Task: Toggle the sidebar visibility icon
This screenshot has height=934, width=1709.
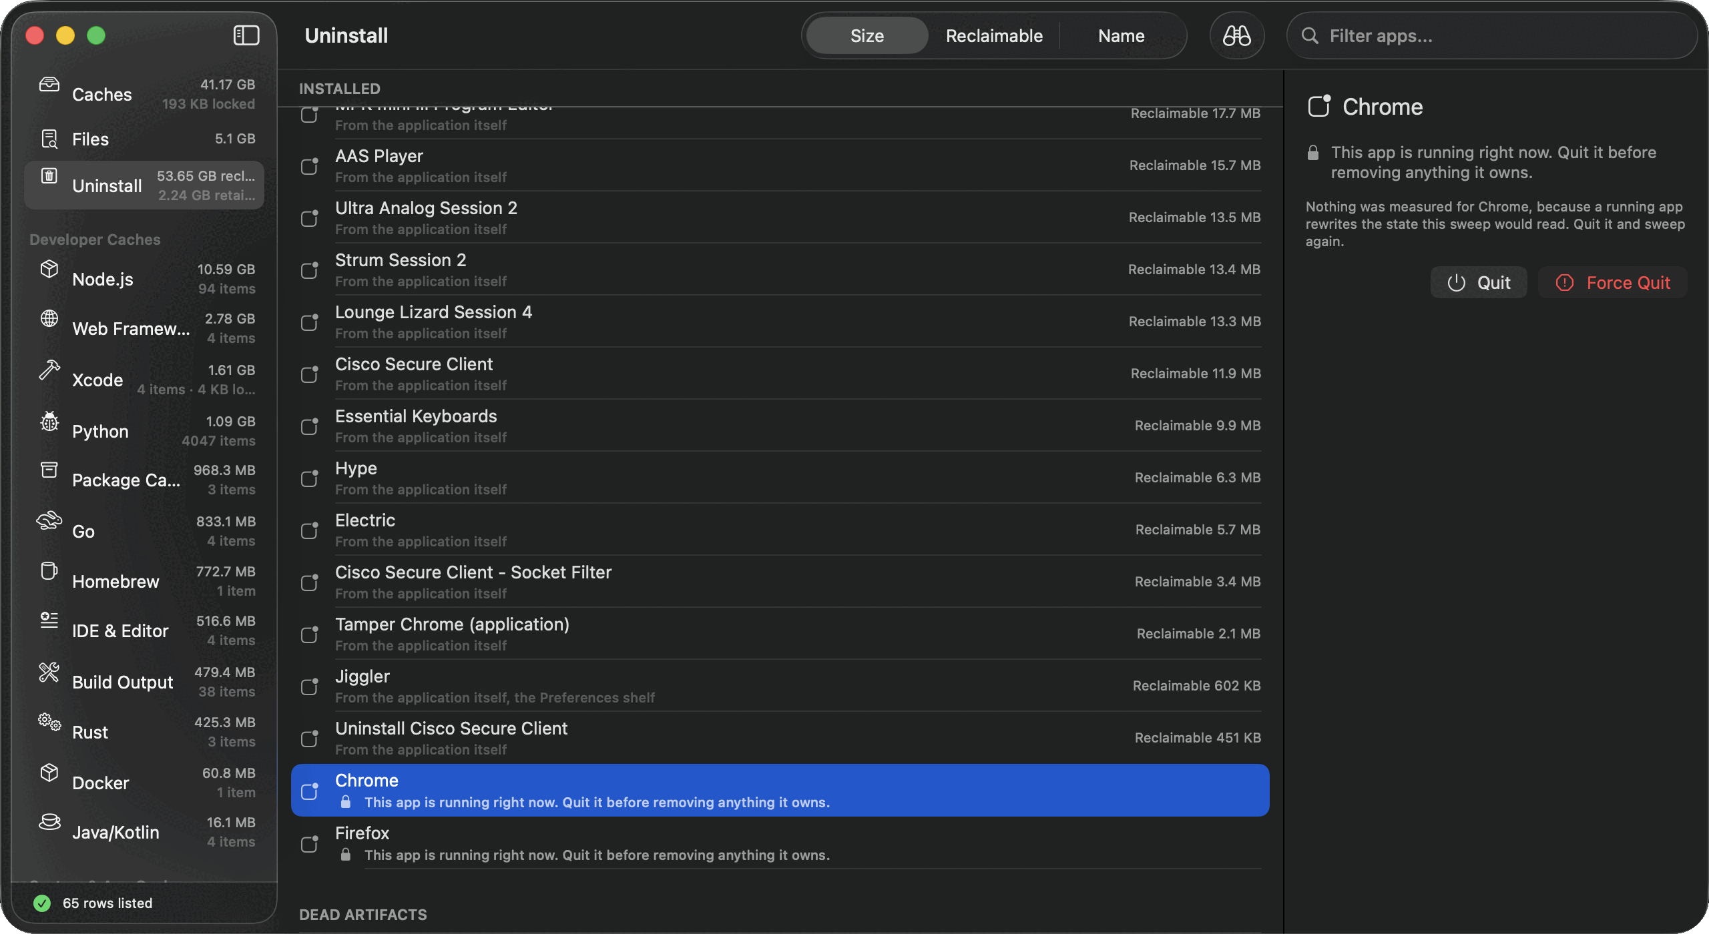Action: click(246, 35)
